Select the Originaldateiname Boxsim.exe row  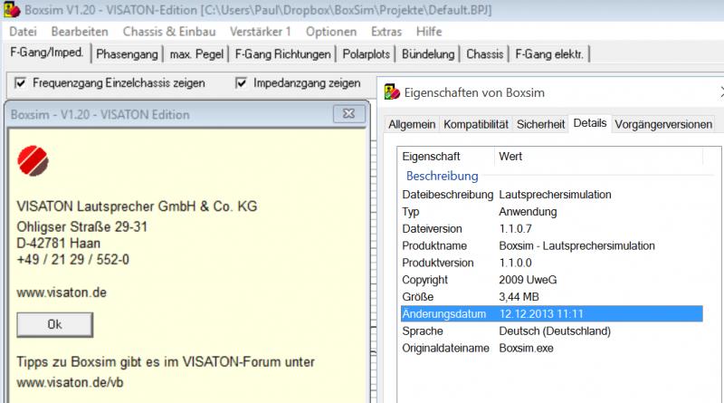coord(552,348)
